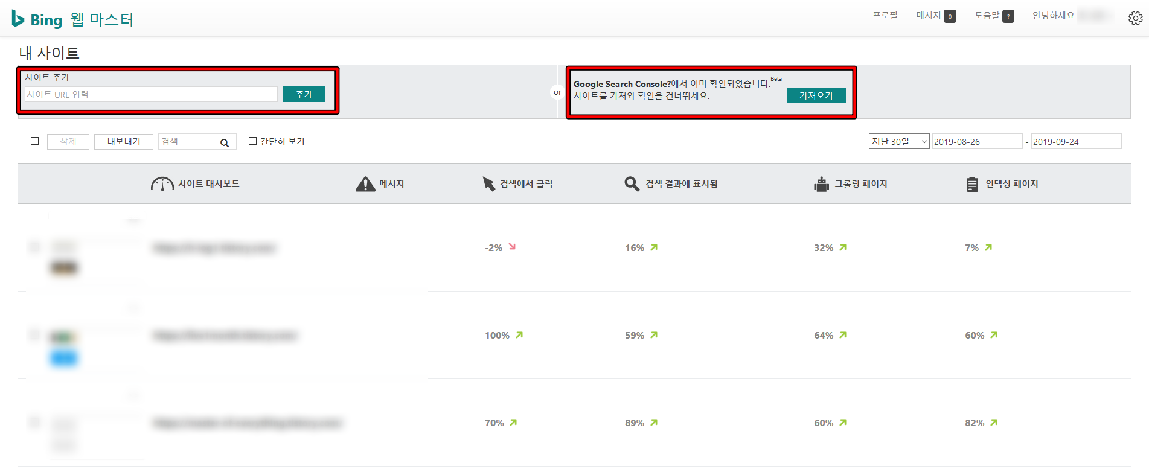The width and height of the screenshot is (1149, 469).
Task: Click the 70% clicks value
Action: tap(494, 423)
